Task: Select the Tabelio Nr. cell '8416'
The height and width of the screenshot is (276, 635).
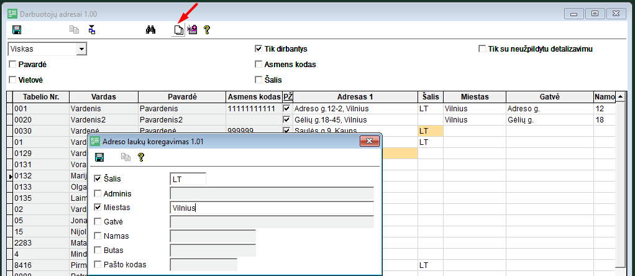Action: [41, 265]
